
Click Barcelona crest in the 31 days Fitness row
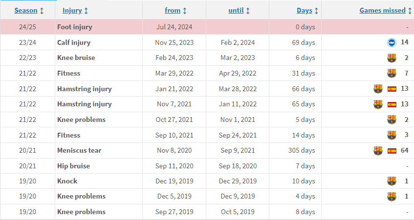pyautogui.click(x=392, y=74)
